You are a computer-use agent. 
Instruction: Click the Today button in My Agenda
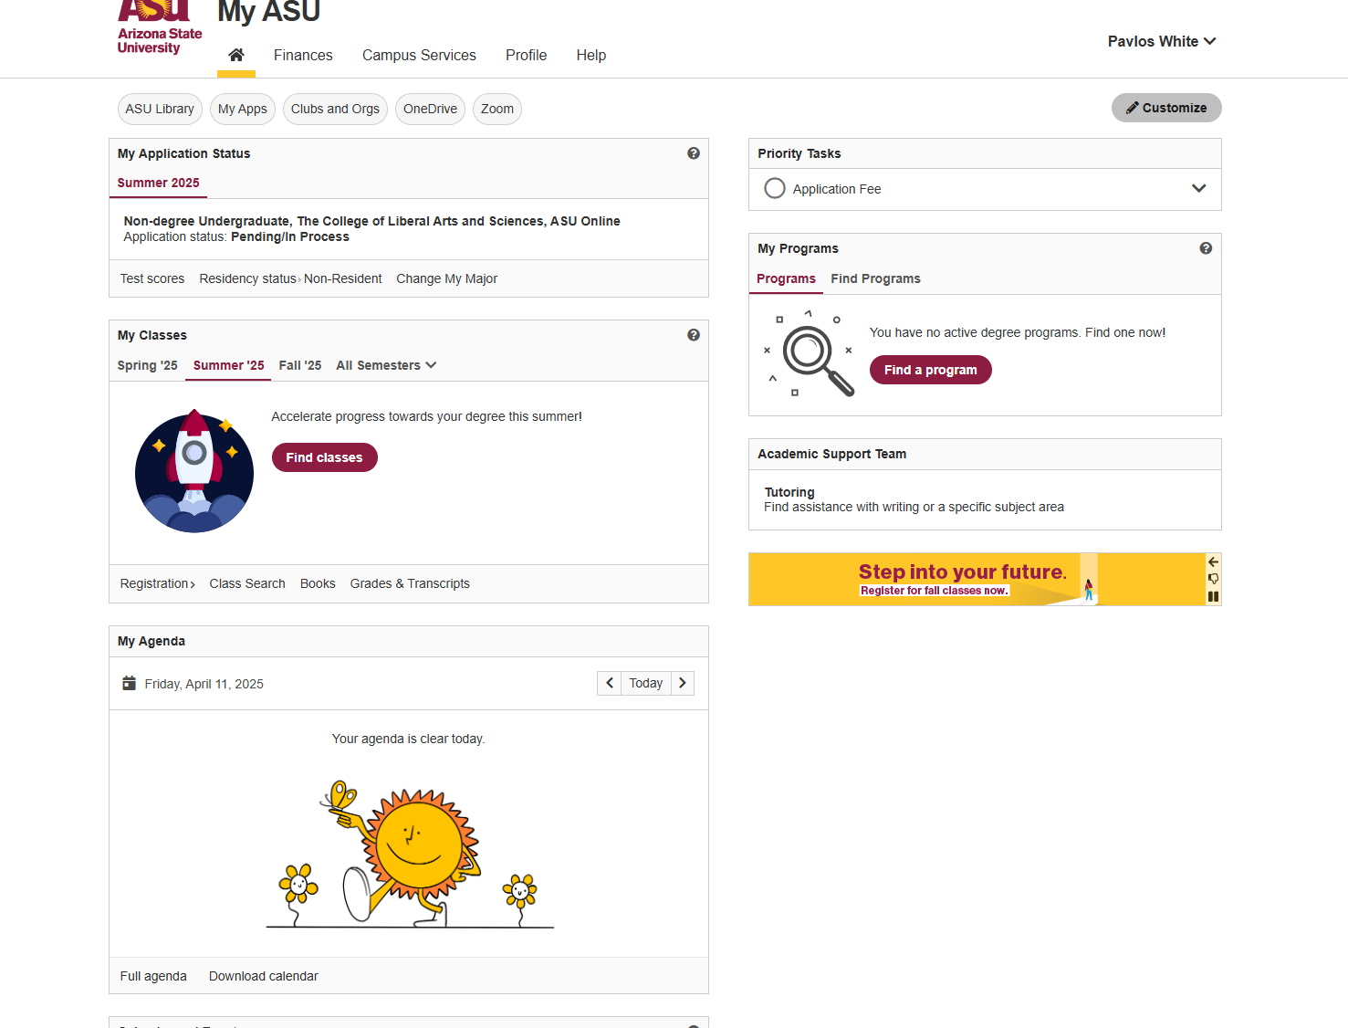(x=646, y=683)
